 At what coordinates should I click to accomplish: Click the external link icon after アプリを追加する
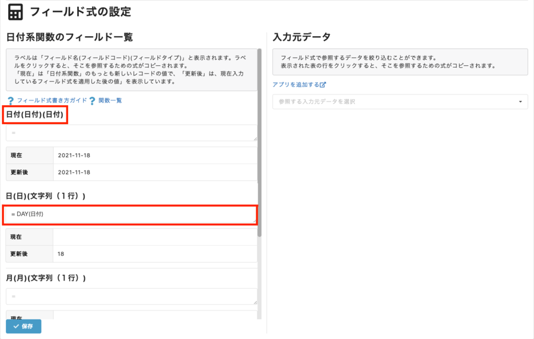323,84
